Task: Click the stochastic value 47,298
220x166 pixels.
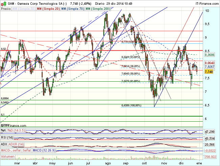Action: coord(210,132)
